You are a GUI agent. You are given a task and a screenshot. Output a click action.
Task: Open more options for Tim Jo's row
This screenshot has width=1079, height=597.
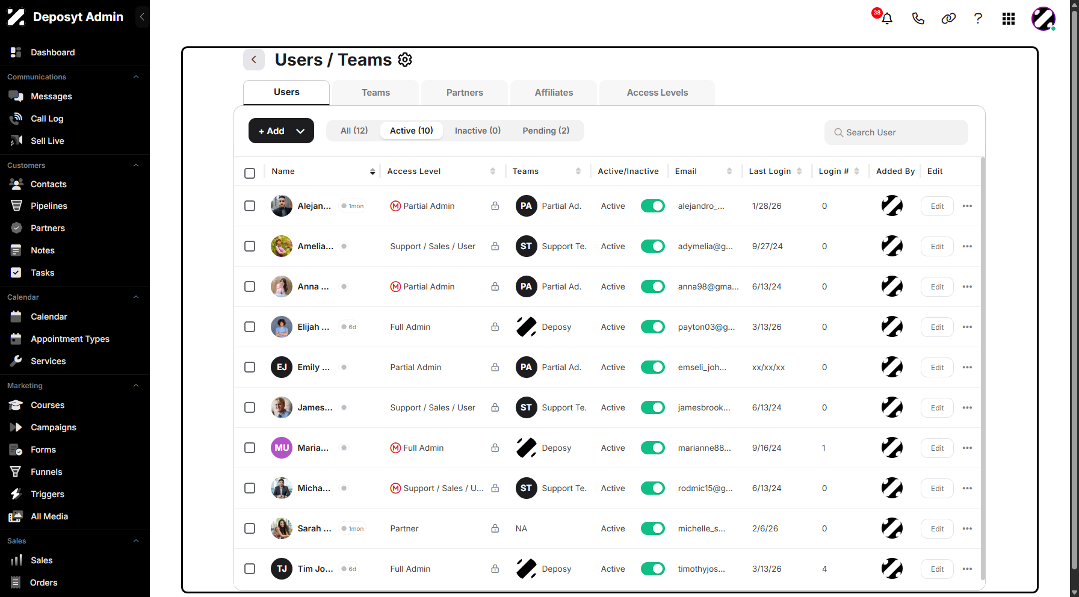click(967, 569)
